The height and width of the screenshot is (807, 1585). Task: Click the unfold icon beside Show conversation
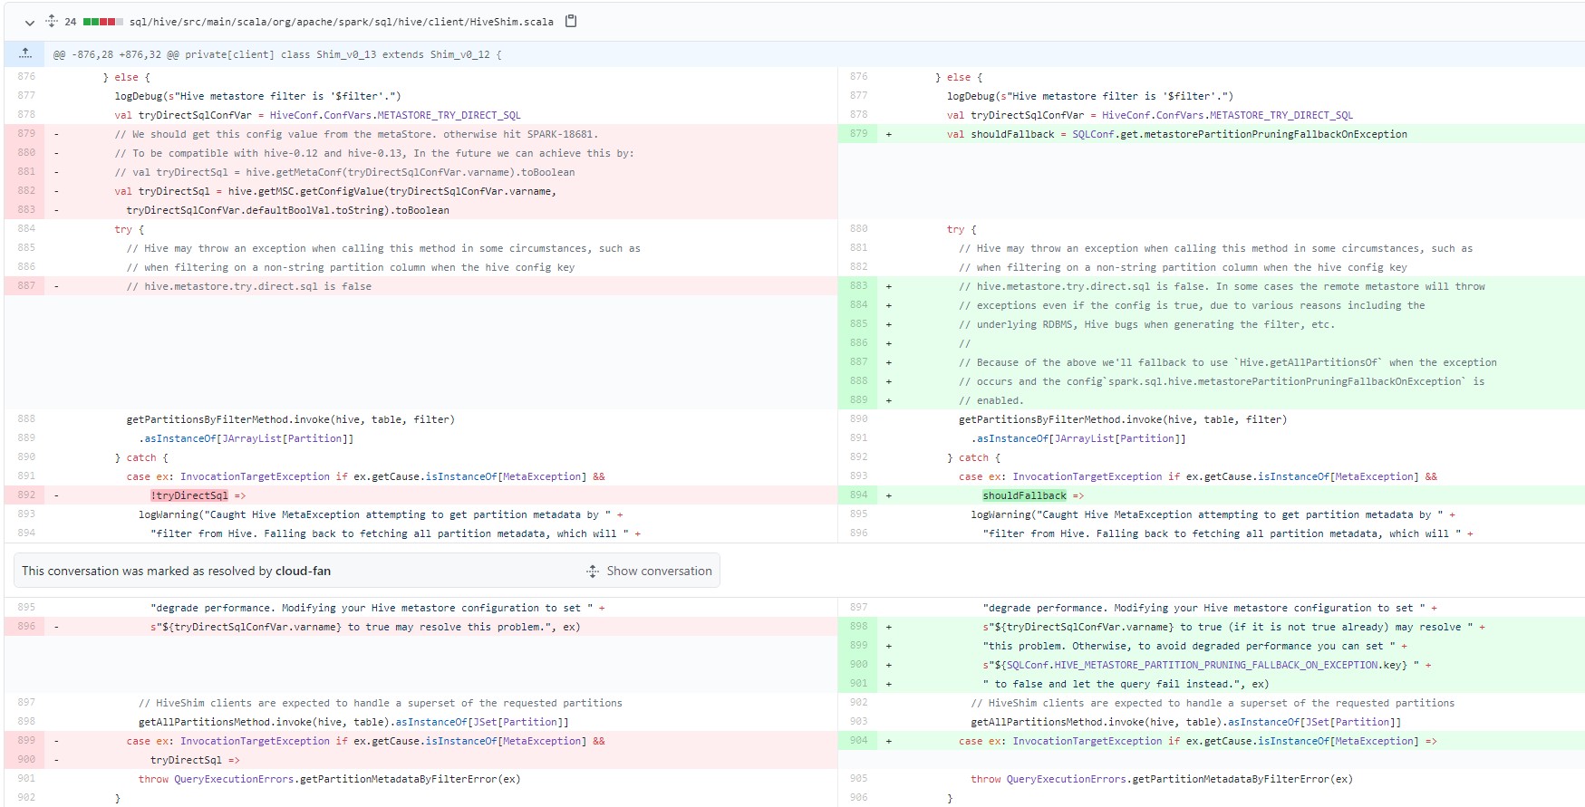point(593,572)
